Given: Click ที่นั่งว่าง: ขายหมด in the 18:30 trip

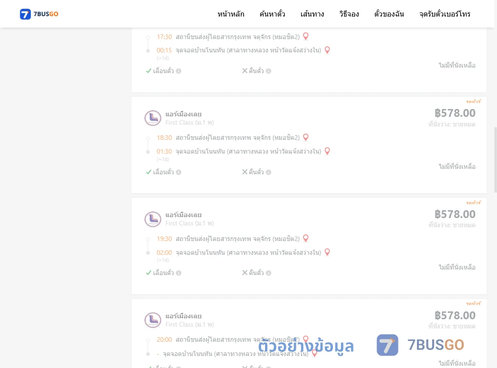Looking at the screenshot, I should (x=452, y=124).
